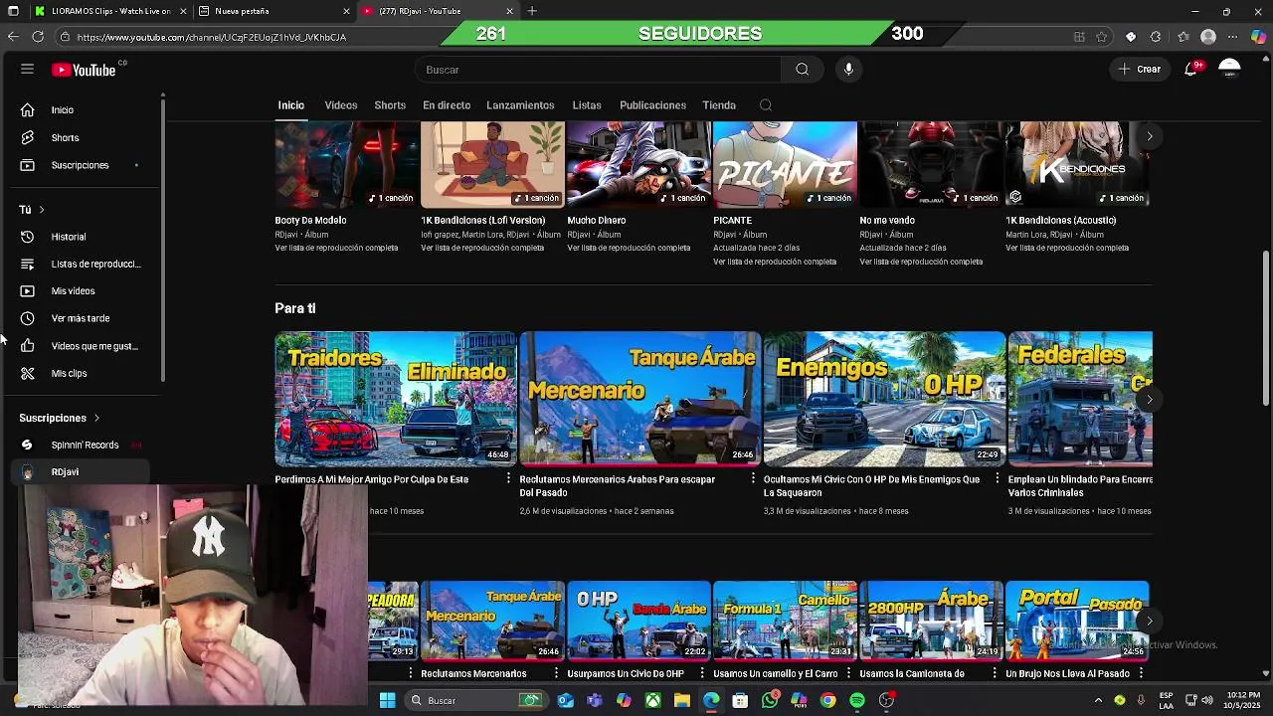
Task: Open the account avatar menu
Action: [1229, 69]
